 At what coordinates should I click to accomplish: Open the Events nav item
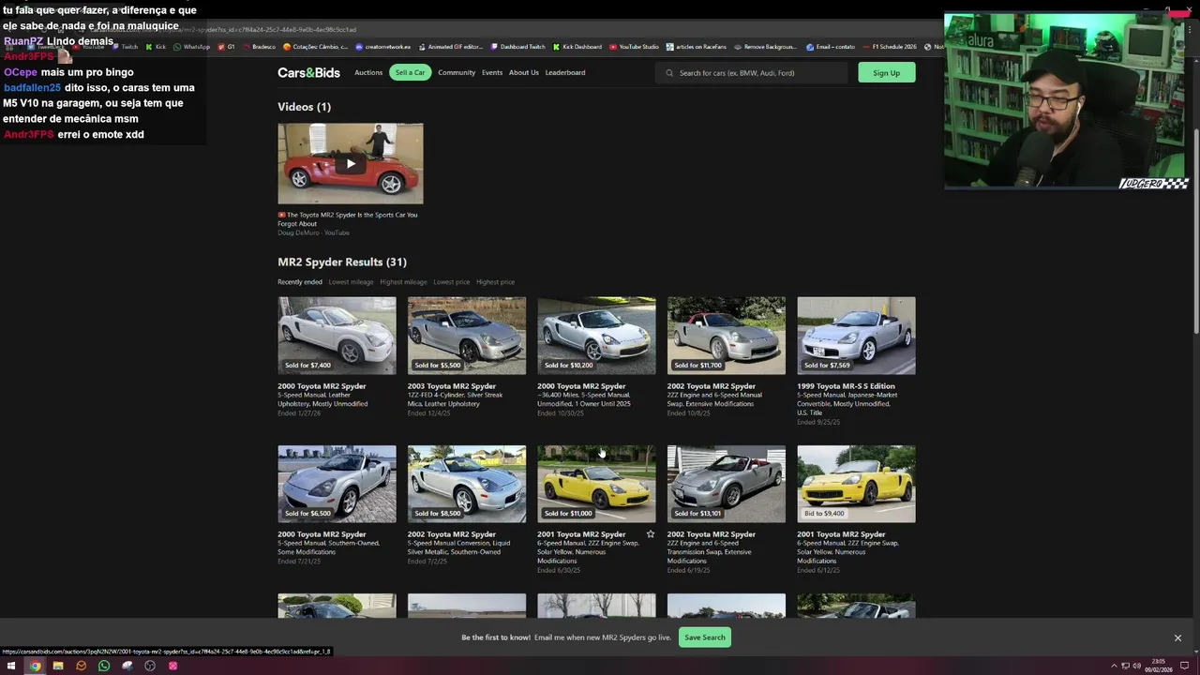click(492, 72)
